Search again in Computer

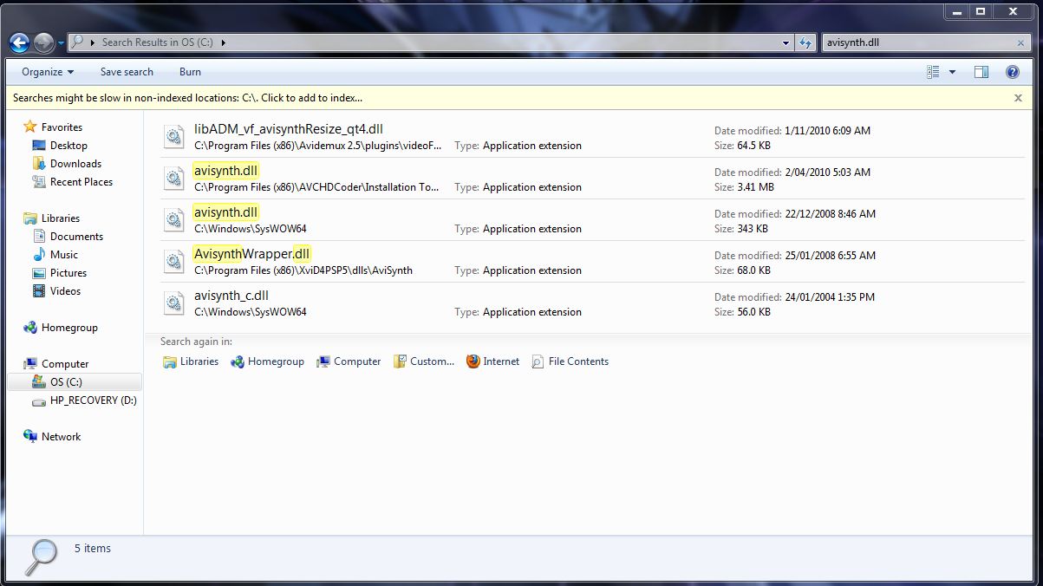pyautogui.click(x=349, y=361)
